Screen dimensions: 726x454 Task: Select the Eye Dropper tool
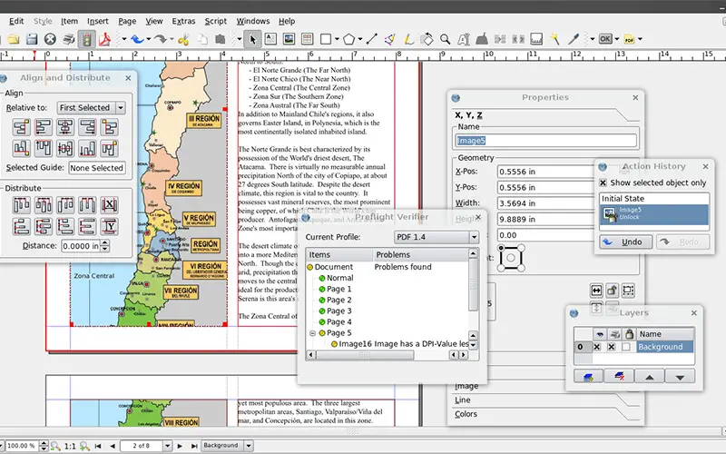(574, 39)
